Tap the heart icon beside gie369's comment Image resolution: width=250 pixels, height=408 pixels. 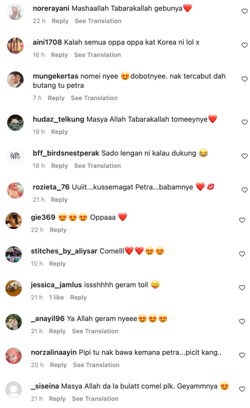242,220
